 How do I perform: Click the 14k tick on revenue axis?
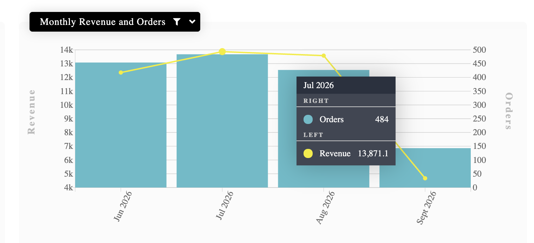pos(66,50)
